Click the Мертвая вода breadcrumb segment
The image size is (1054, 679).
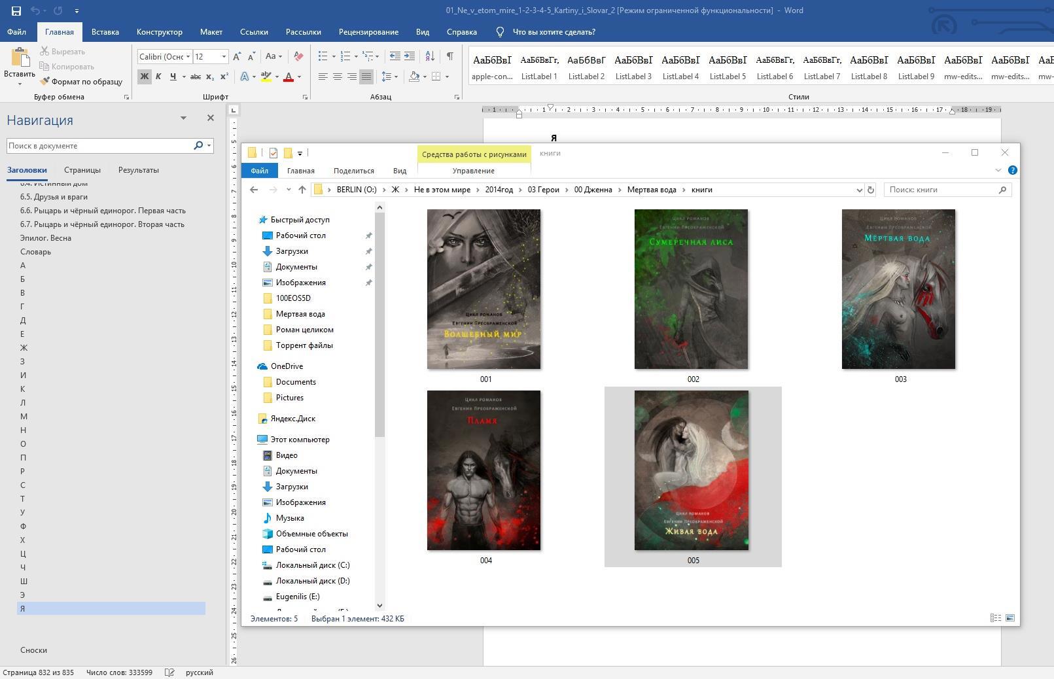click(652, 190)
